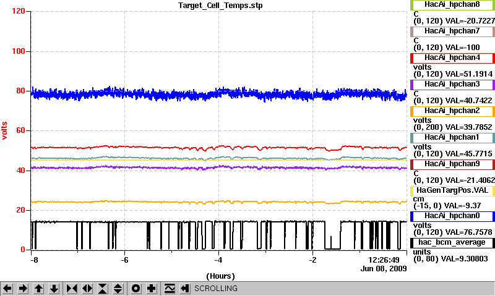Screen dimensions: 495x296
Task: Click the VAL=45.7715 reading
Action: (x=469, y=154)
